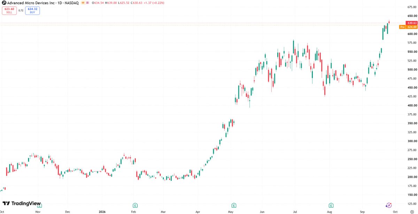Click the purple lightning upcoming-event icon
This screenshot has height=214, width=418.
click(389, 205)
